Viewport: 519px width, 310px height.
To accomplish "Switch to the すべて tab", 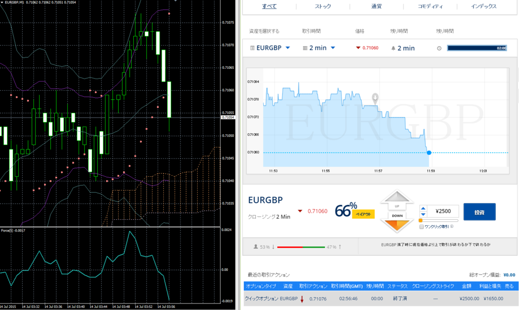I will pyautogui.click(x=269, y=6).
